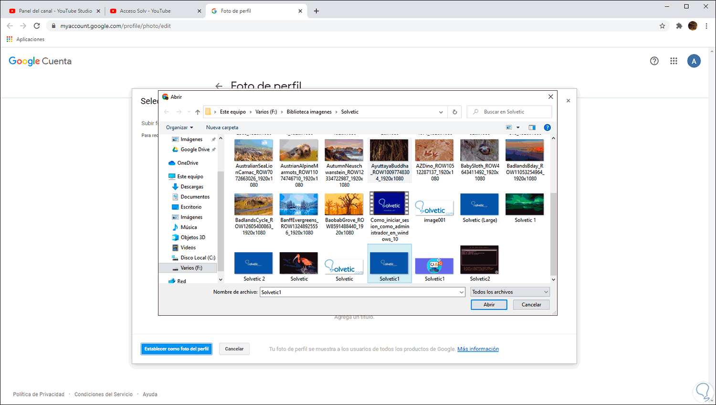
Task: Open a new Chrome tab
Action: [316, 11]
